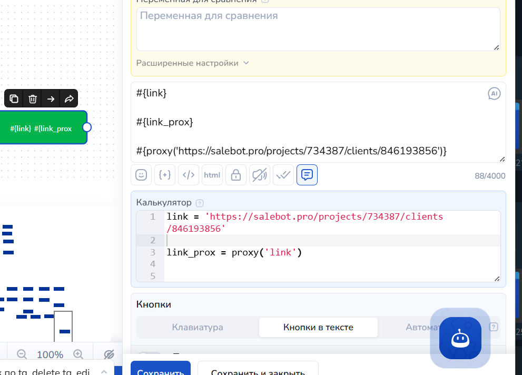The image size is (522, 375).
Task: Expand Расширенные настройки section
Action: click(x=192, y=63)
